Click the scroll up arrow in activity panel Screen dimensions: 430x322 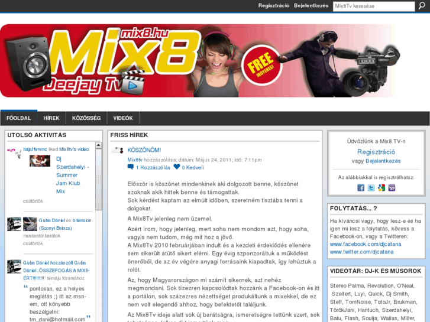tap(99, 145)
